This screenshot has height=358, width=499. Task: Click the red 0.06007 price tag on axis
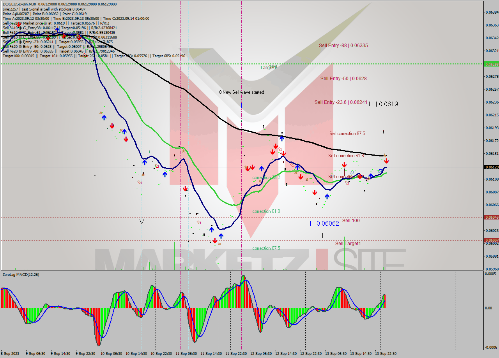click(x=491, y=240)
